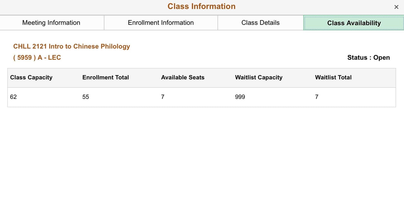Image resolution: width=404 pixels, height=217 pixels.
Task: Open the CHLL 2121 course title link
Action: pos(72,46)
